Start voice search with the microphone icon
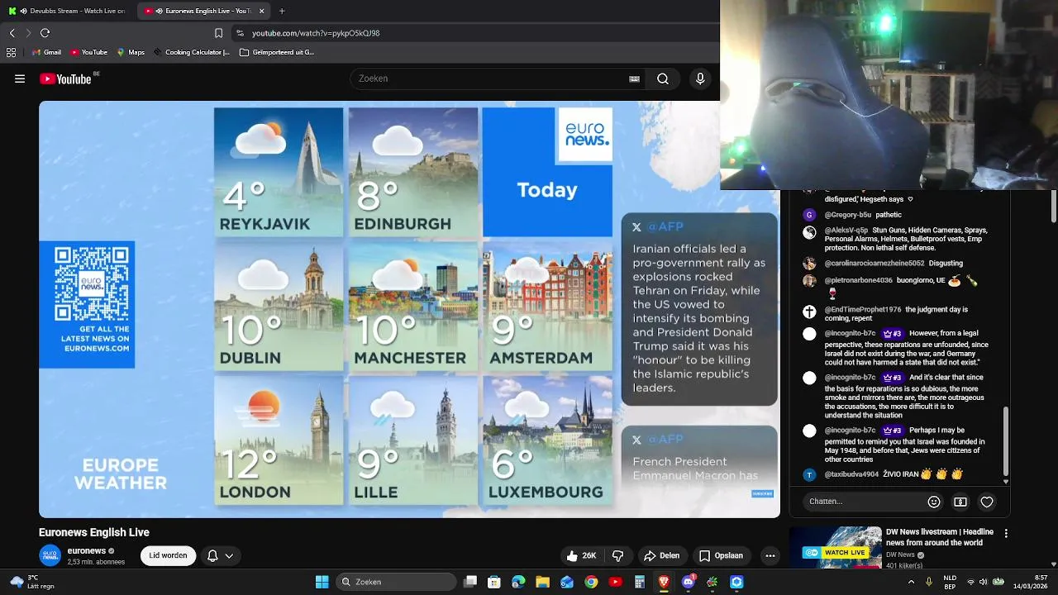 700,79
